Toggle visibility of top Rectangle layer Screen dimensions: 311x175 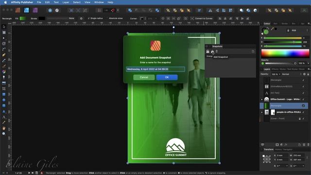(303, 80)
